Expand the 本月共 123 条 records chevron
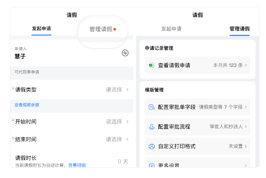This screenshot has height=178, width=266. [246, 65]
